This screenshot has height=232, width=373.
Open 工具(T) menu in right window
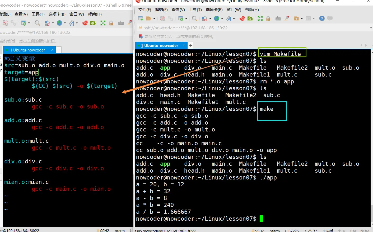pyautogui.click(x=195, y=10)
